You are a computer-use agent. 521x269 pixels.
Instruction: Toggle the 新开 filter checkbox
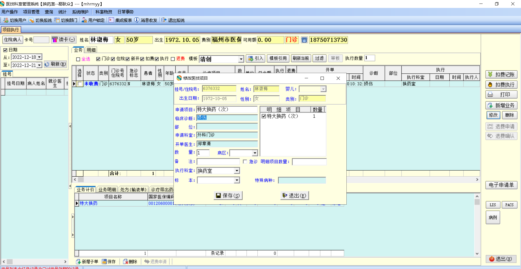[127, 59]
